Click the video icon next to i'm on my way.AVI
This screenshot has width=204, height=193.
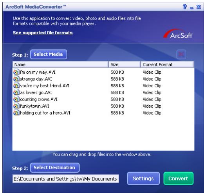[x=16, y=72]
